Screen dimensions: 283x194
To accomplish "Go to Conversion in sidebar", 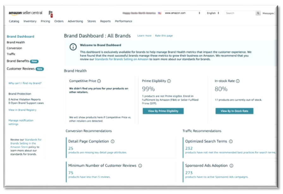I will (14, 48).
